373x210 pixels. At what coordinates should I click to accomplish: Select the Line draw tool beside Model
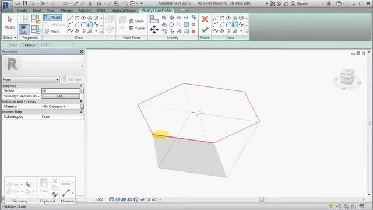(x=71, y=18)
